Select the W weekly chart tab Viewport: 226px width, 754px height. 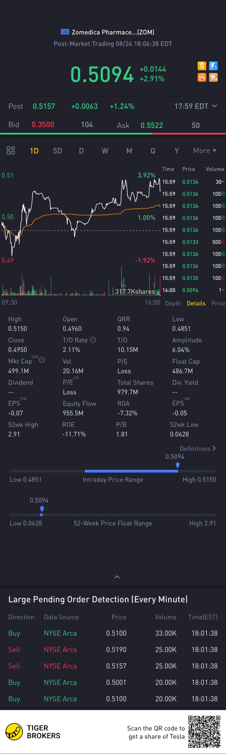[105, 151]
